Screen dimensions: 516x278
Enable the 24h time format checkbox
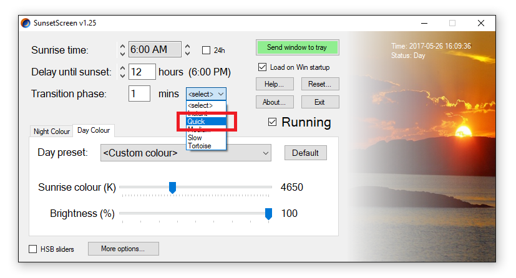click(206, 50)
